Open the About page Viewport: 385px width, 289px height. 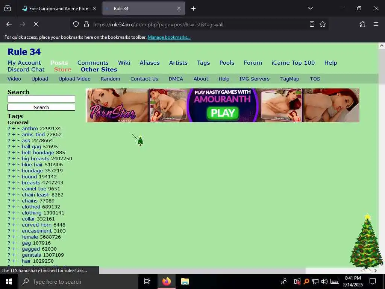tap(201, 79)
